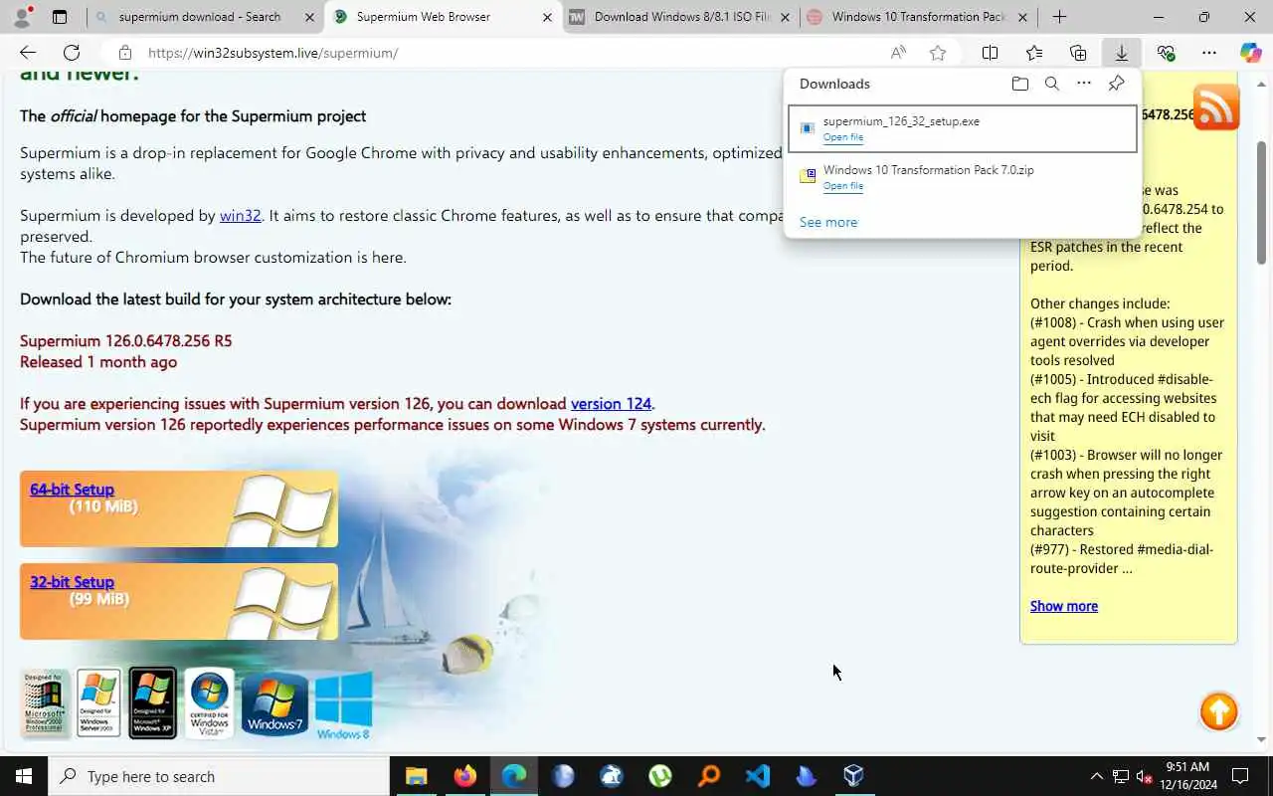The width and height of the screenshot is (1273, 796).
Task: Open File Explorer from taskbar
Action: click(416, 776)
